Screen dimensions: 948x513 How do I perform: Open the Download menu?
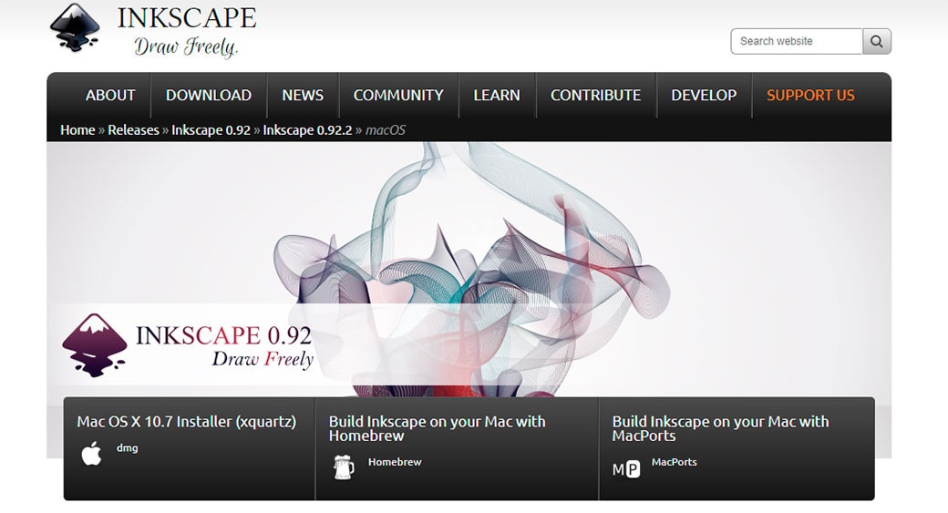[x=209, y=95]
